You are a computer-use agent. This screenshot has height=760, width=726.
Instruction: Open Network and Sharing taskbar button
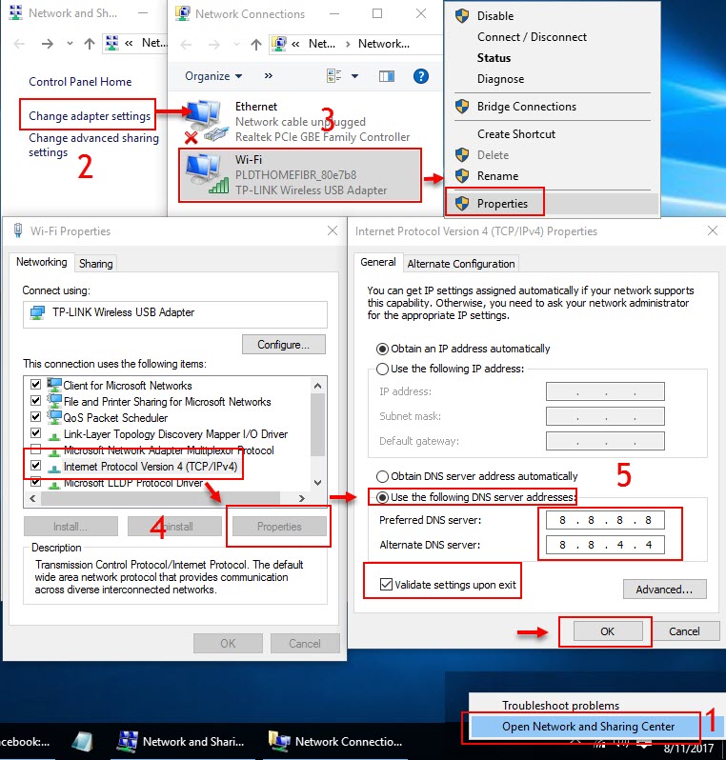[x=183, y=742]
